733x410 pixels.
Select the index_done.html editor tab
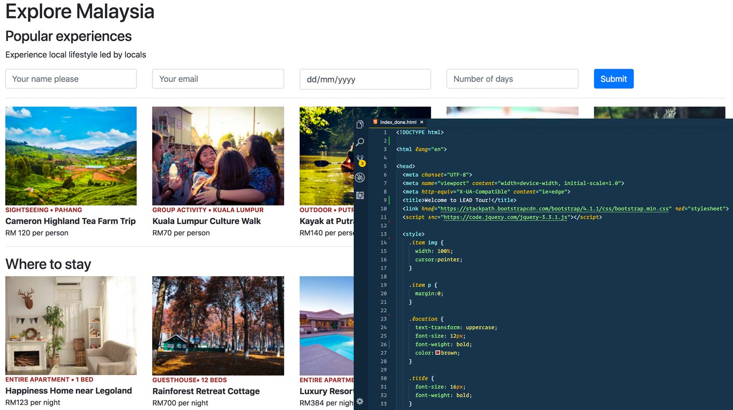tap(398, 122)
